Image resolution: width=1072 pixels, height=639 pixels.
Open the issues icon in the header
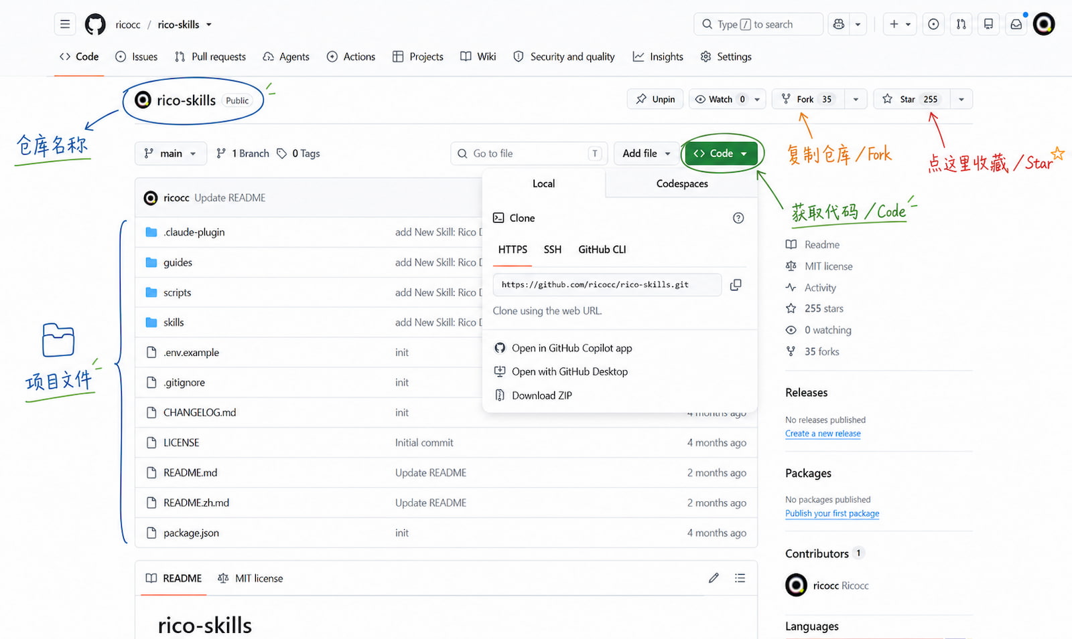(933, 24)
